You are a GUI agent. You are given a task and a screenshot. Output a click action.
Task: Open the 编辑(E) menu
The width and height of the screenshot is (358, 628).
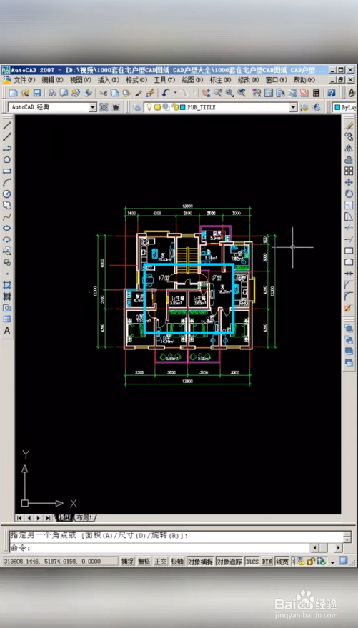pyautogui.click(x=52, y=80)
